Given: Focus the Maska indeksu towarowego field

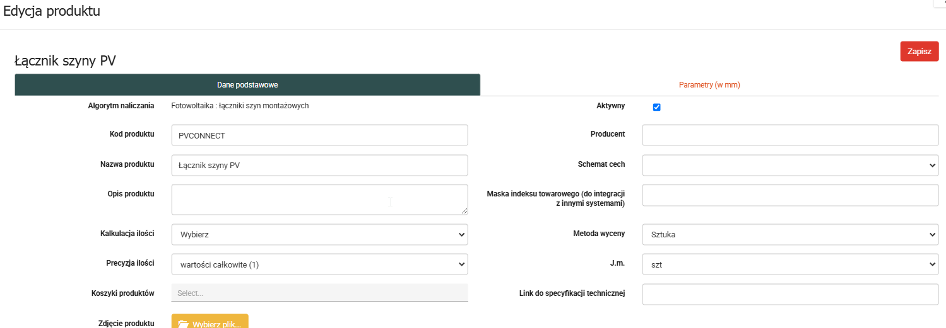Looking at the screenshot, I should (x=790, y=195).
